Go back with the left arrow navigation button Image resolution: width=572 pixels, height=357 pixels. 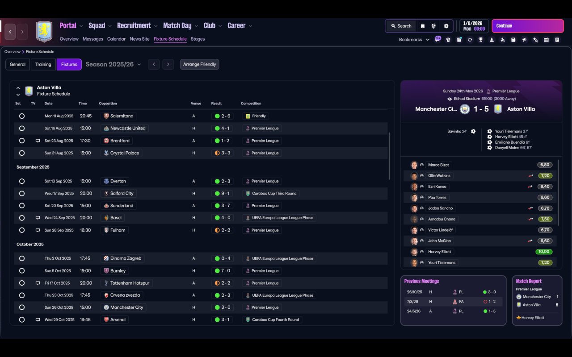click(10, 32)
